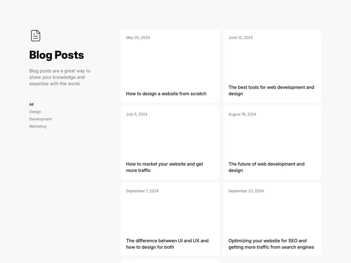Click the June 12, 2024 date label
The image size is (351, 263).
point(240,38)
